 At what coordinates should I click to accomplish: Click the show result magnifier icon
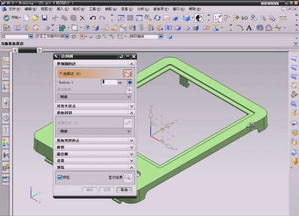[128, 177]
